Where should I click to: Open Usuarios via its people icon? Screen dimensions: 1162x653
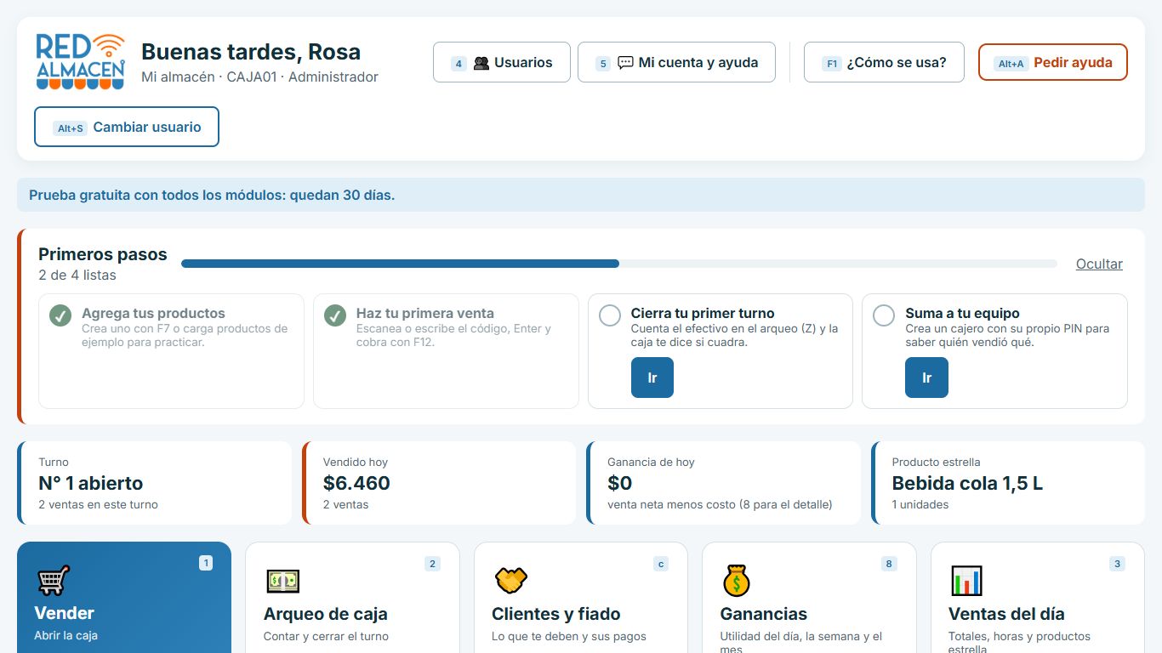(x=481, y=63)
